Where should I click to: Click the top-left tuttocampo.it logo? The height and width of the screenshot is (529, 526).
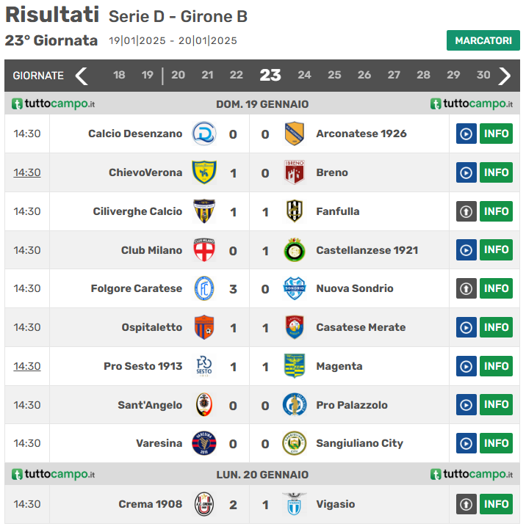pos(53,104)
